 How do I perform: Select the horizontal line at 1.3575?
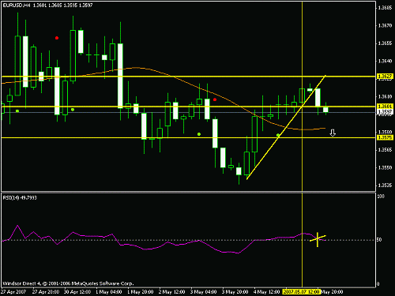(188, 137)
